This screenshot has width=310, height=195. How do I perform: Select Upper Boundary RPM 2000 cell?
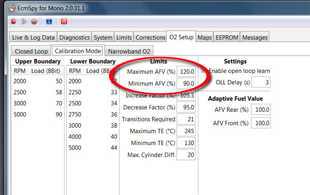20,81
